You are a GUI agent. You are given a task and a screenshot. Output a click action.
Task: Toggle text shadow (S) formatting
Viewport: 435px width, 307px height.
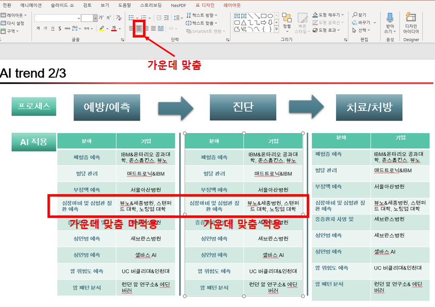[x=60, y=28]
